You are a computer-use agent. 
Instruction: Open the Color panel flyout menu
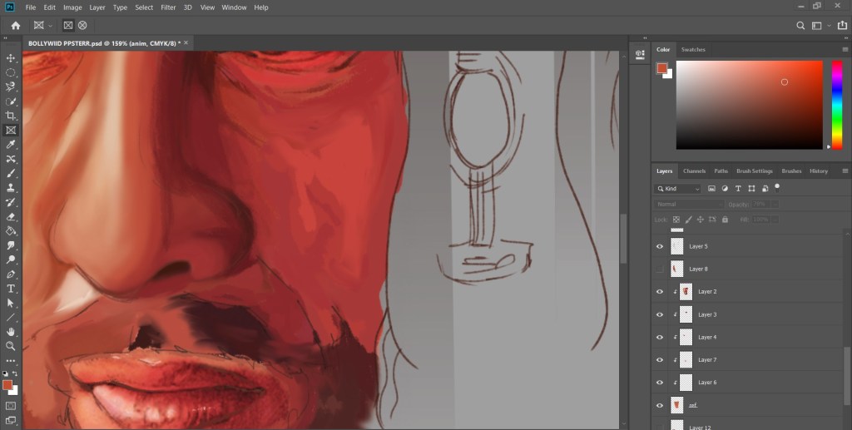[845, 50]
